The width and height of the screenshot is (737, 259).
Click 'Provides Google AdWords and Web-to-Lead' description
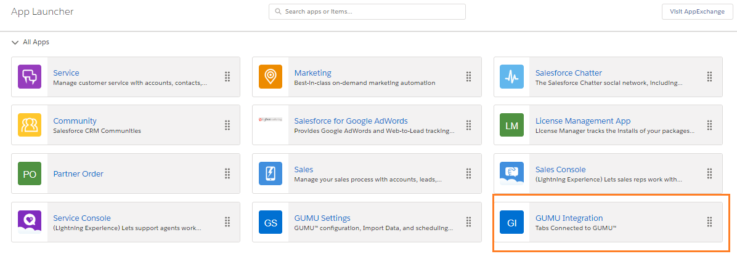[375, 131]
